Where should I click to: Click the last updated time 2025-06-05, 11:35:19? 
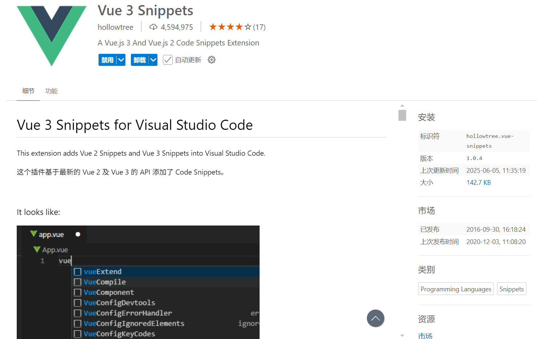[x=496, y=171]
